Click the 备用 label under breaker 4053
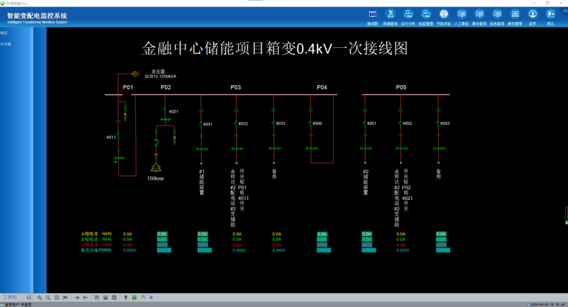 click(438, 174)
